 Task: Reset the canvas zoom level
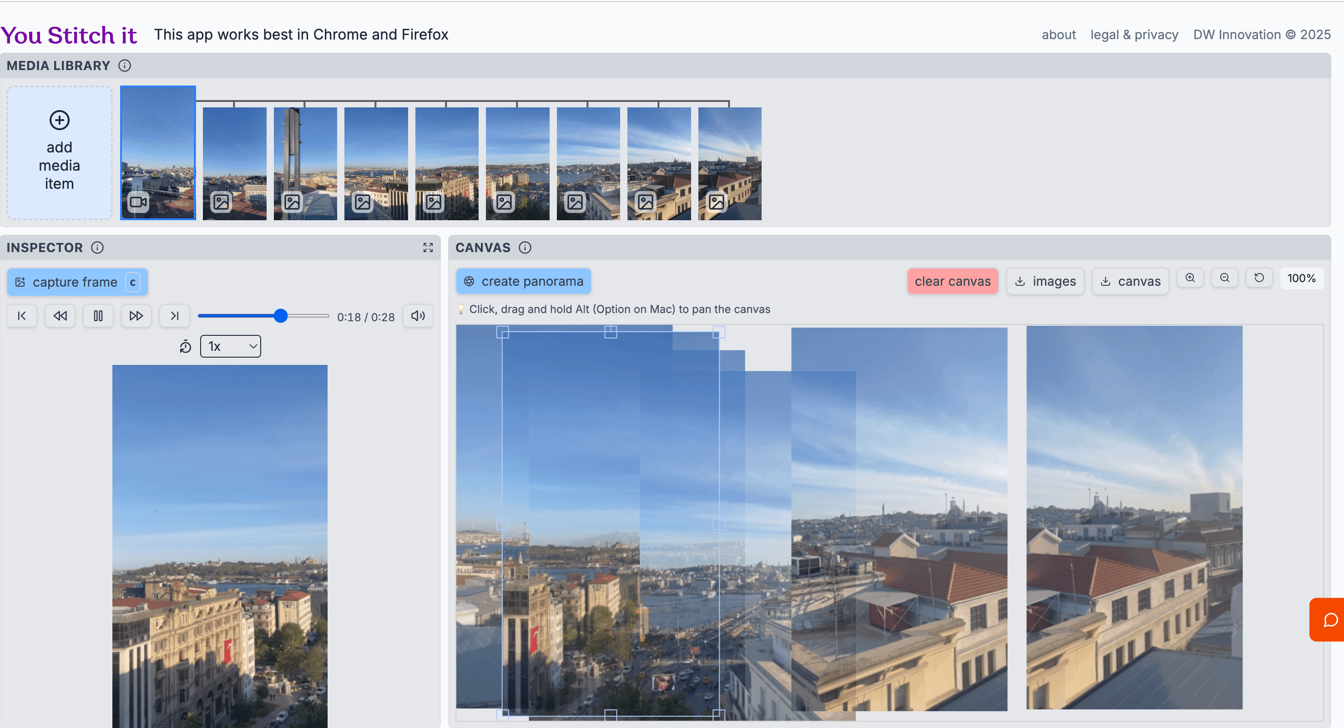point(1259,278)
